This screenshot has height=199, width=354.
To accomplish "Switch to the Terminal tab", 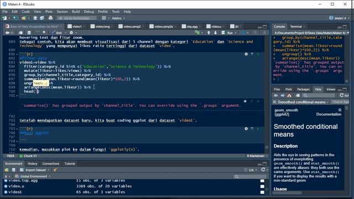I will pyautogui.click(x=296, y=27).
